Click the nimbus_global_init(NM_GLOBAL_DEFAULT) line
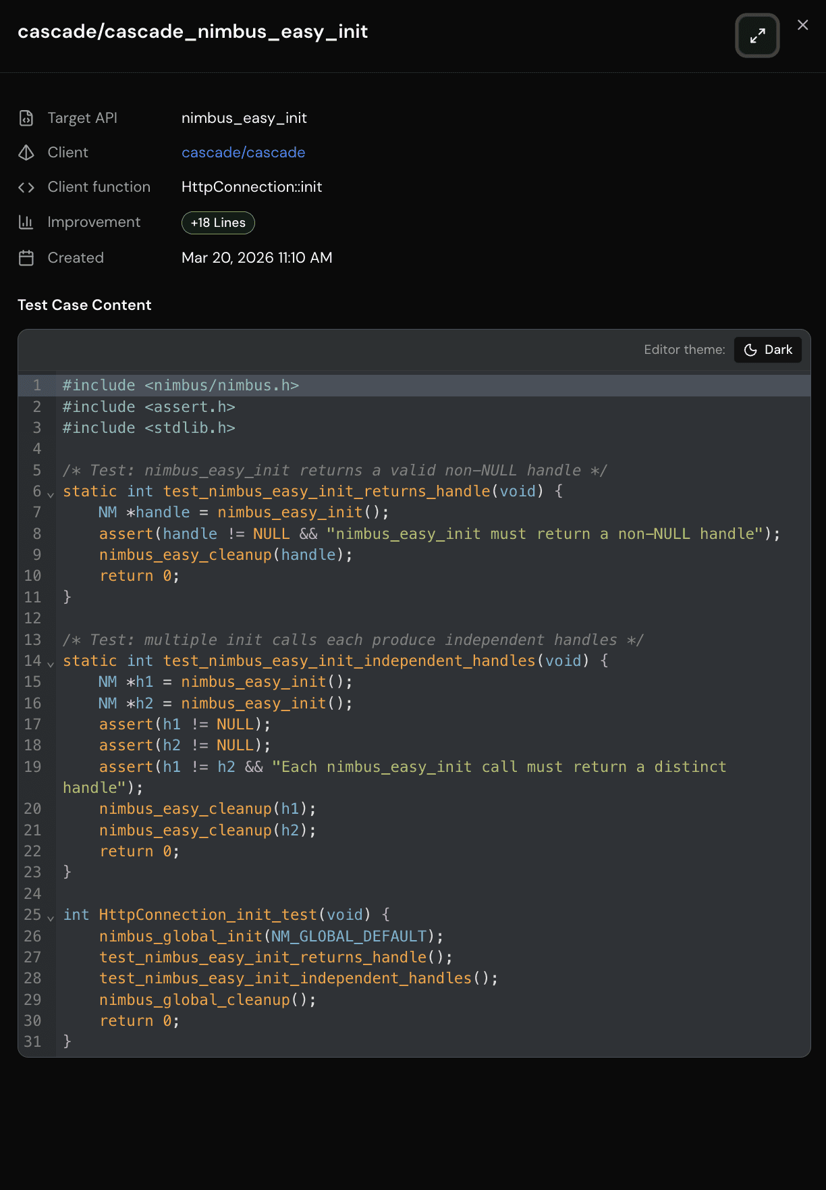This screenshot has width=826, height=1190. [271, 937]
